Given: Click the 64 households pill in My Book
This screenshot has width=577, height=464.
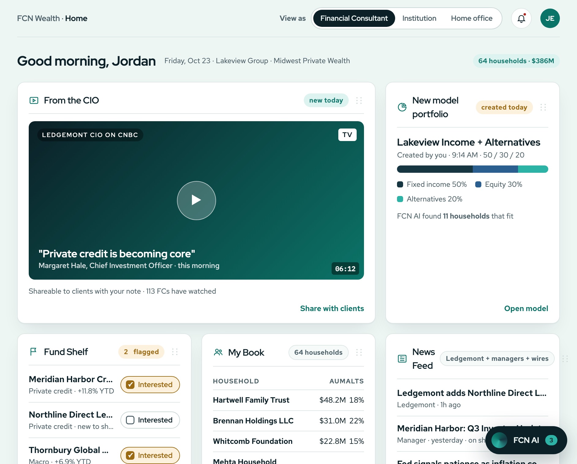Looking at the screenshot, I should coord(318,352).
